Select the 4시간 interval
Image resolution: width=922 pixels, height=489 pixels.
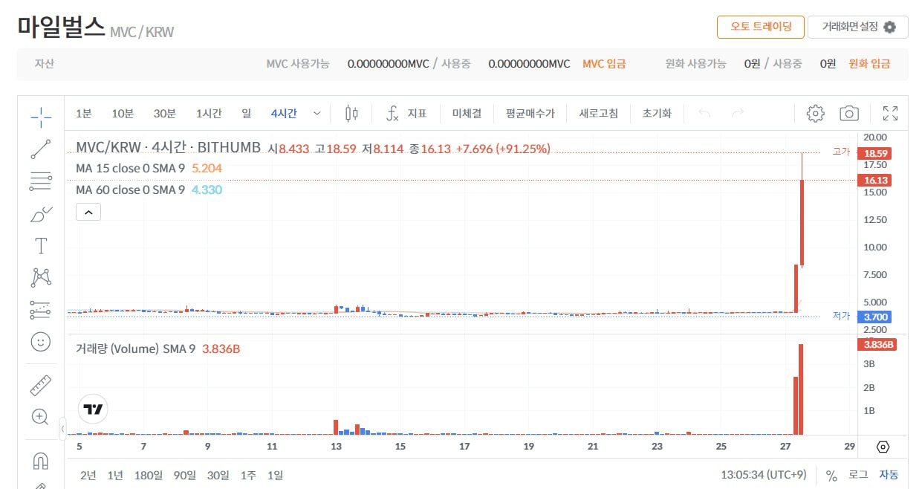284,114
